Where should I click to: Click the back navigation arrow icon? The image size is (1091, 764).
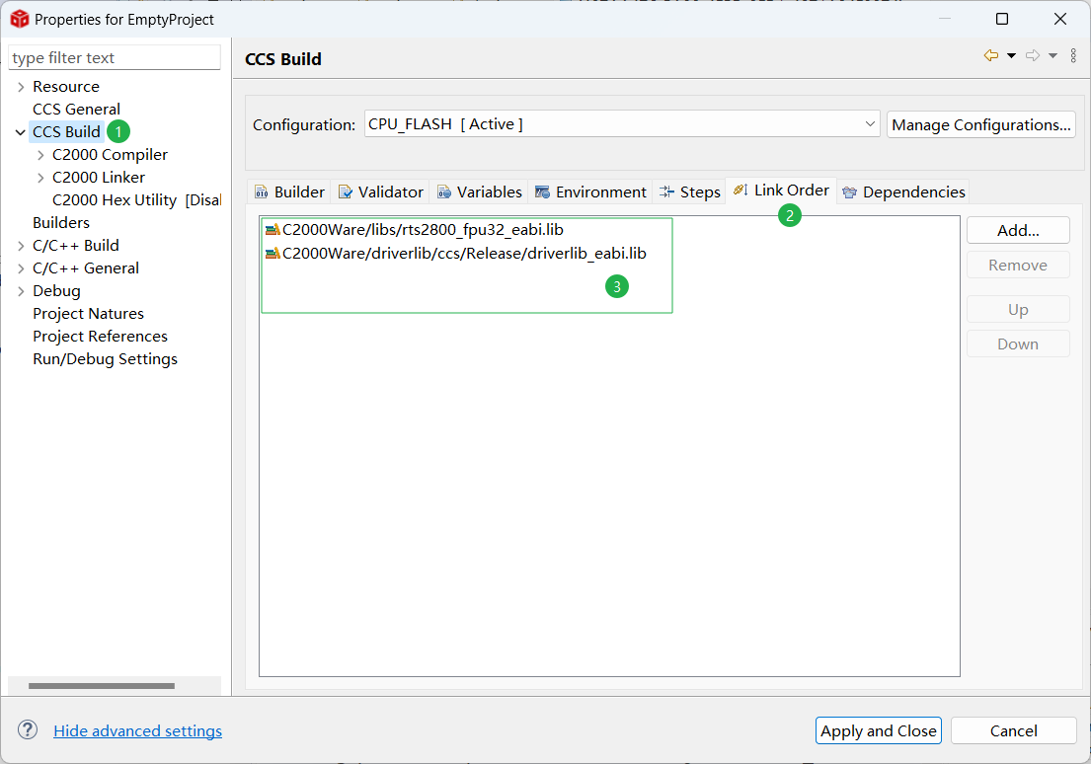coord(990,55)
